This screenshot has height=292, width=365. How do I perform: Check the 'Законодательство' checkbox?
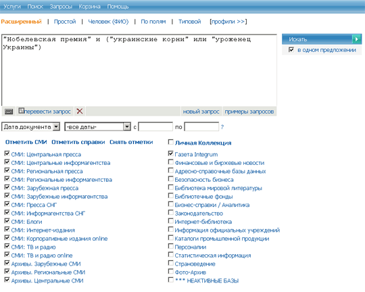point(170,212)
